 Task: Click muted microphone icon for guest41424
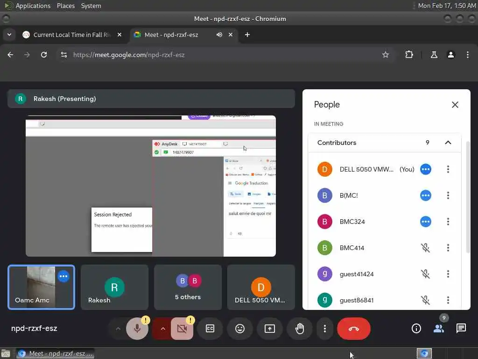pos(426,274)
